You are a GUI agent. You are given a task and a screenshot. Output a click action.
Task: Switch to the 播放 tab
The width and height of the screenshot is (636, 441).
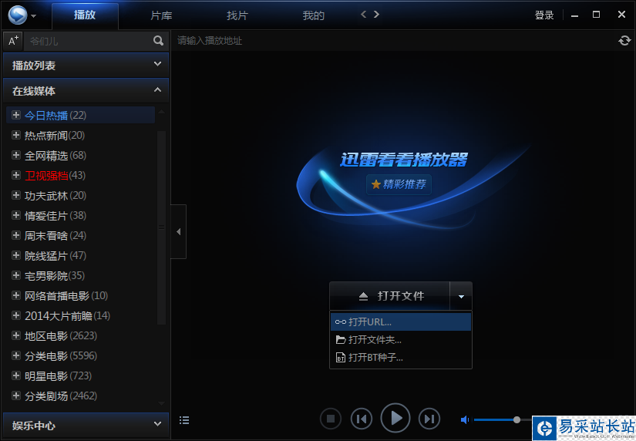[85, 15]
